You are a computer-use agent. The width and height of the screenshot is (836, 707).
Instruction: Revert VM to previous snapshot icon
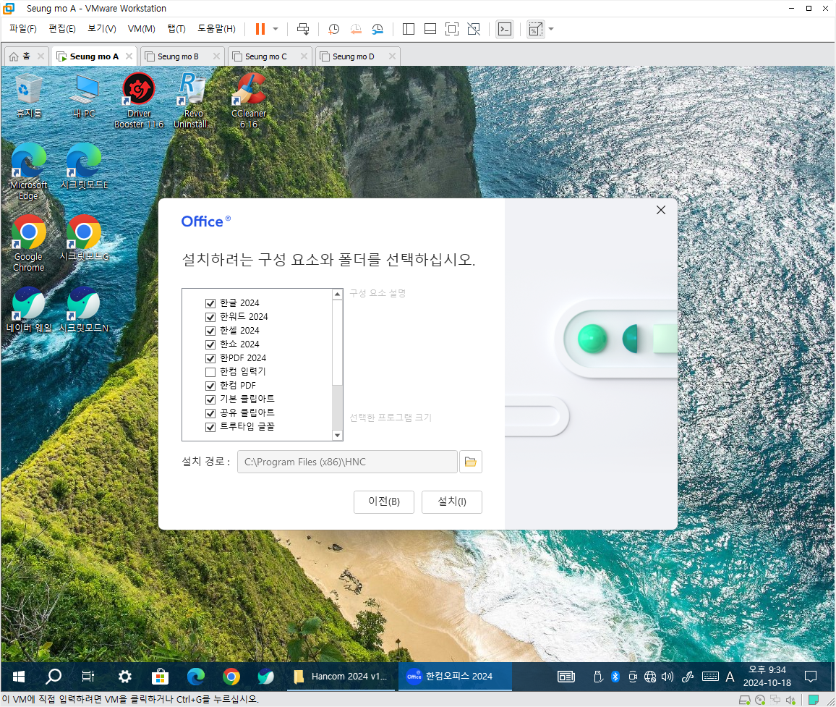[356, 29]
